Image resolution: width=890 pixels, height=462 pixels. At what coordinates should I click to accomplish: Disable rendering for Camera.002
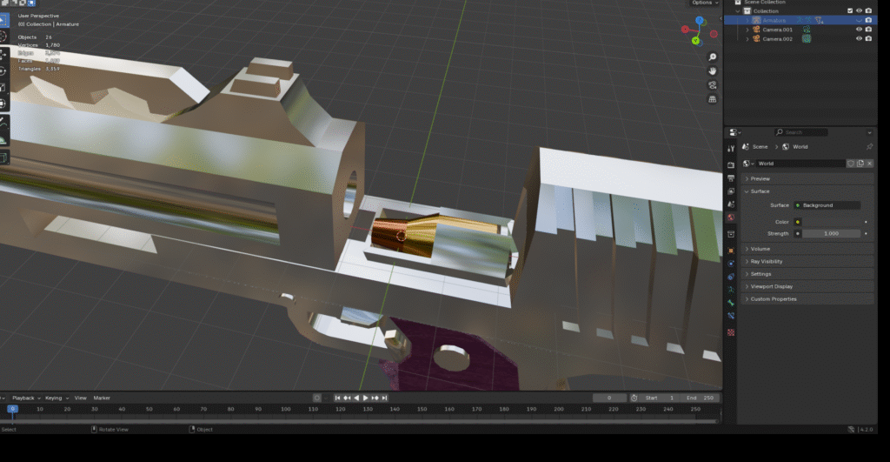[x=868, y=39]
